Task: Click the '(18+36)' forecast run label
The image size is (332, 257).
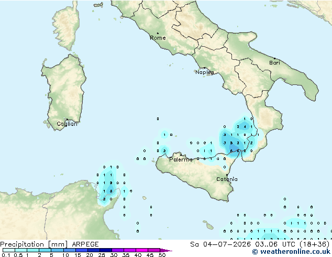Action: [x=315, y=244]
